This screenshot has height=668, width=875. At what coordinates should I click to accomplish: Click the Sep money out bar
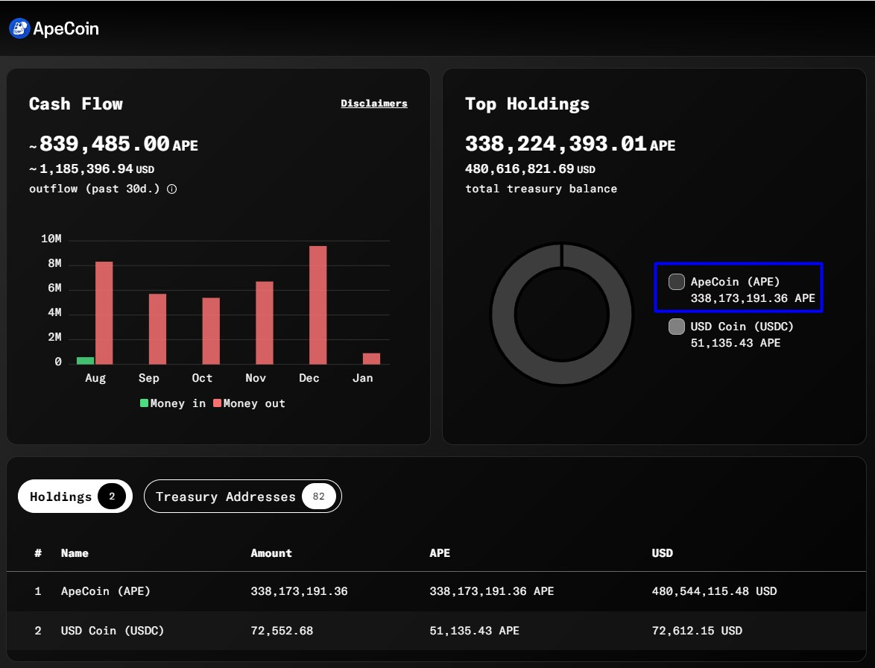[x=157, y=330]
